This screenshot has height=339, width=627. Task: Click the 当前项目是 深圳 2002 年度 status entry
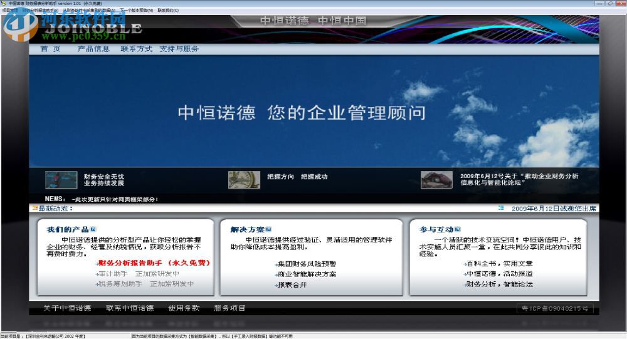(43, 336)
